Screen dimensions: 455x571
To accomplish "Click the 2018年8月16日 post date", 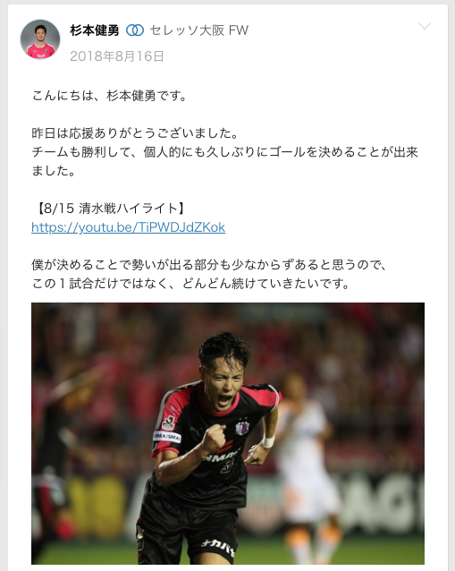I will pyautogui.click(x=117, y=56).
